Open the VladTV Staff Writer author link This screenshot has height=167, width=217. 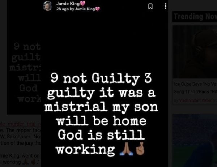click(x=195, y=100)
